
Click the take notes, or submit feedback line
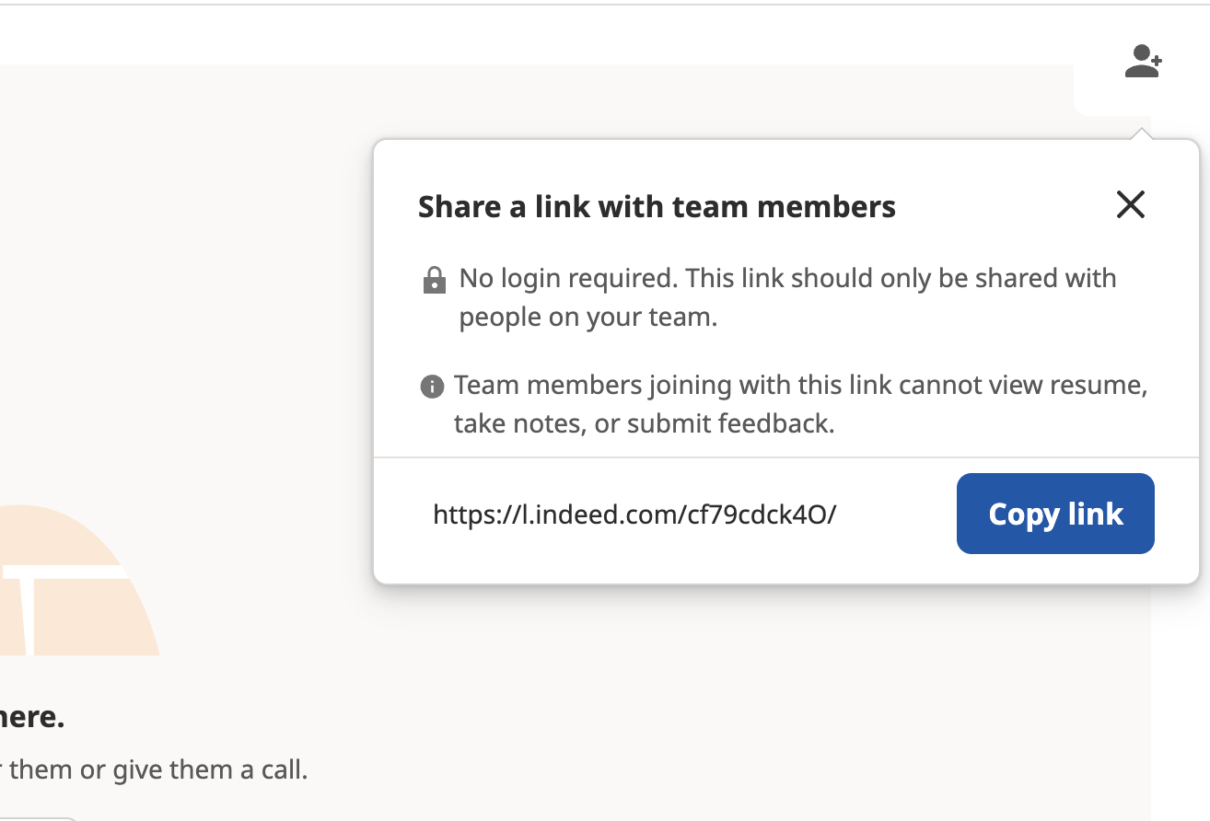(644, 423)
